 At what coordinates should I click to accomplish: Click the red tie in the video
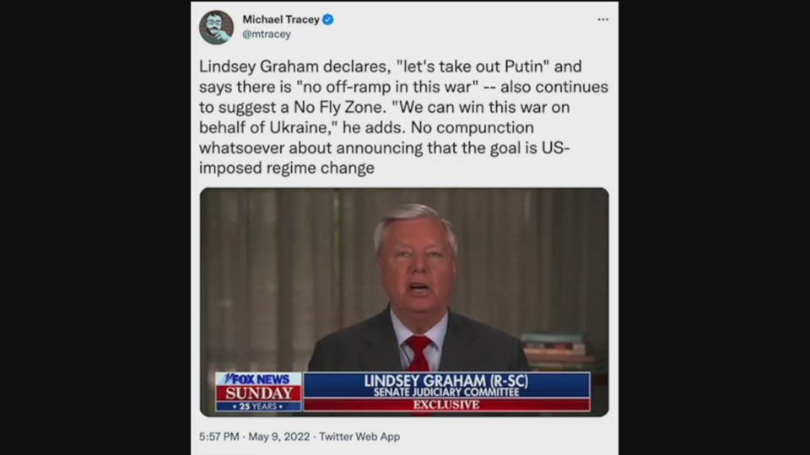pyautogui.click(x=418, y=353)
